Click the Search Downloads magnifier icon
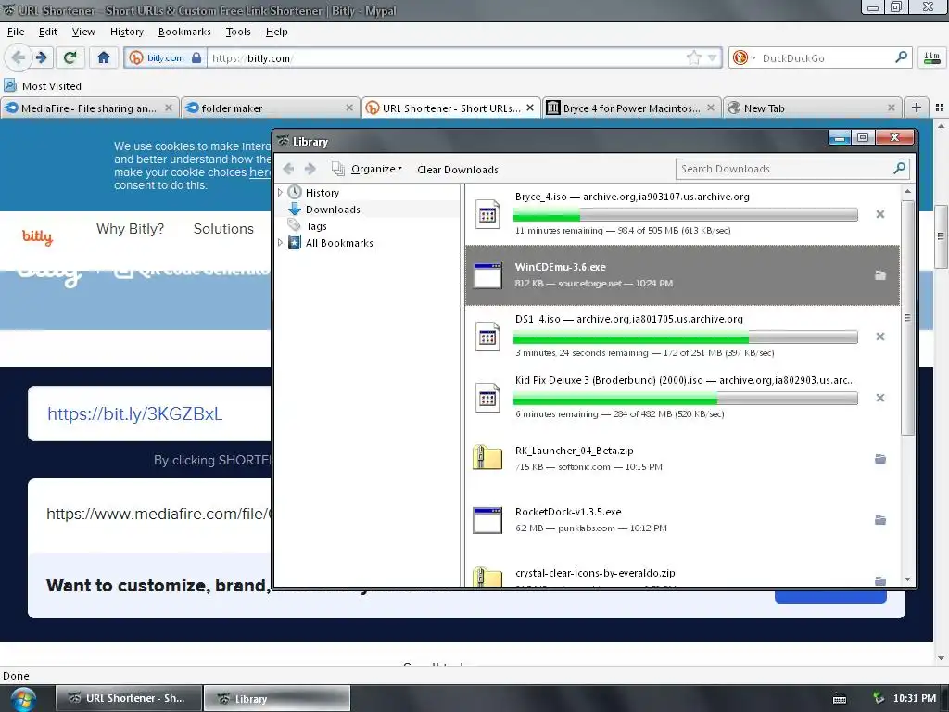The width and height of the screenshot is (949, 712). point(899,169)
